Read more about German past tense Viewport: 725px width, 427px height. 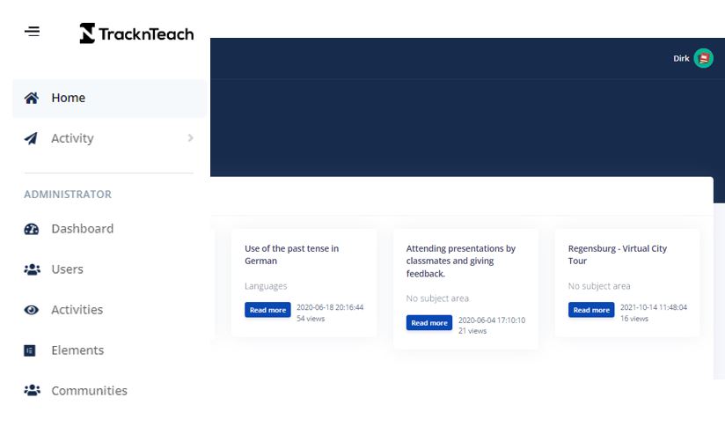267,310
